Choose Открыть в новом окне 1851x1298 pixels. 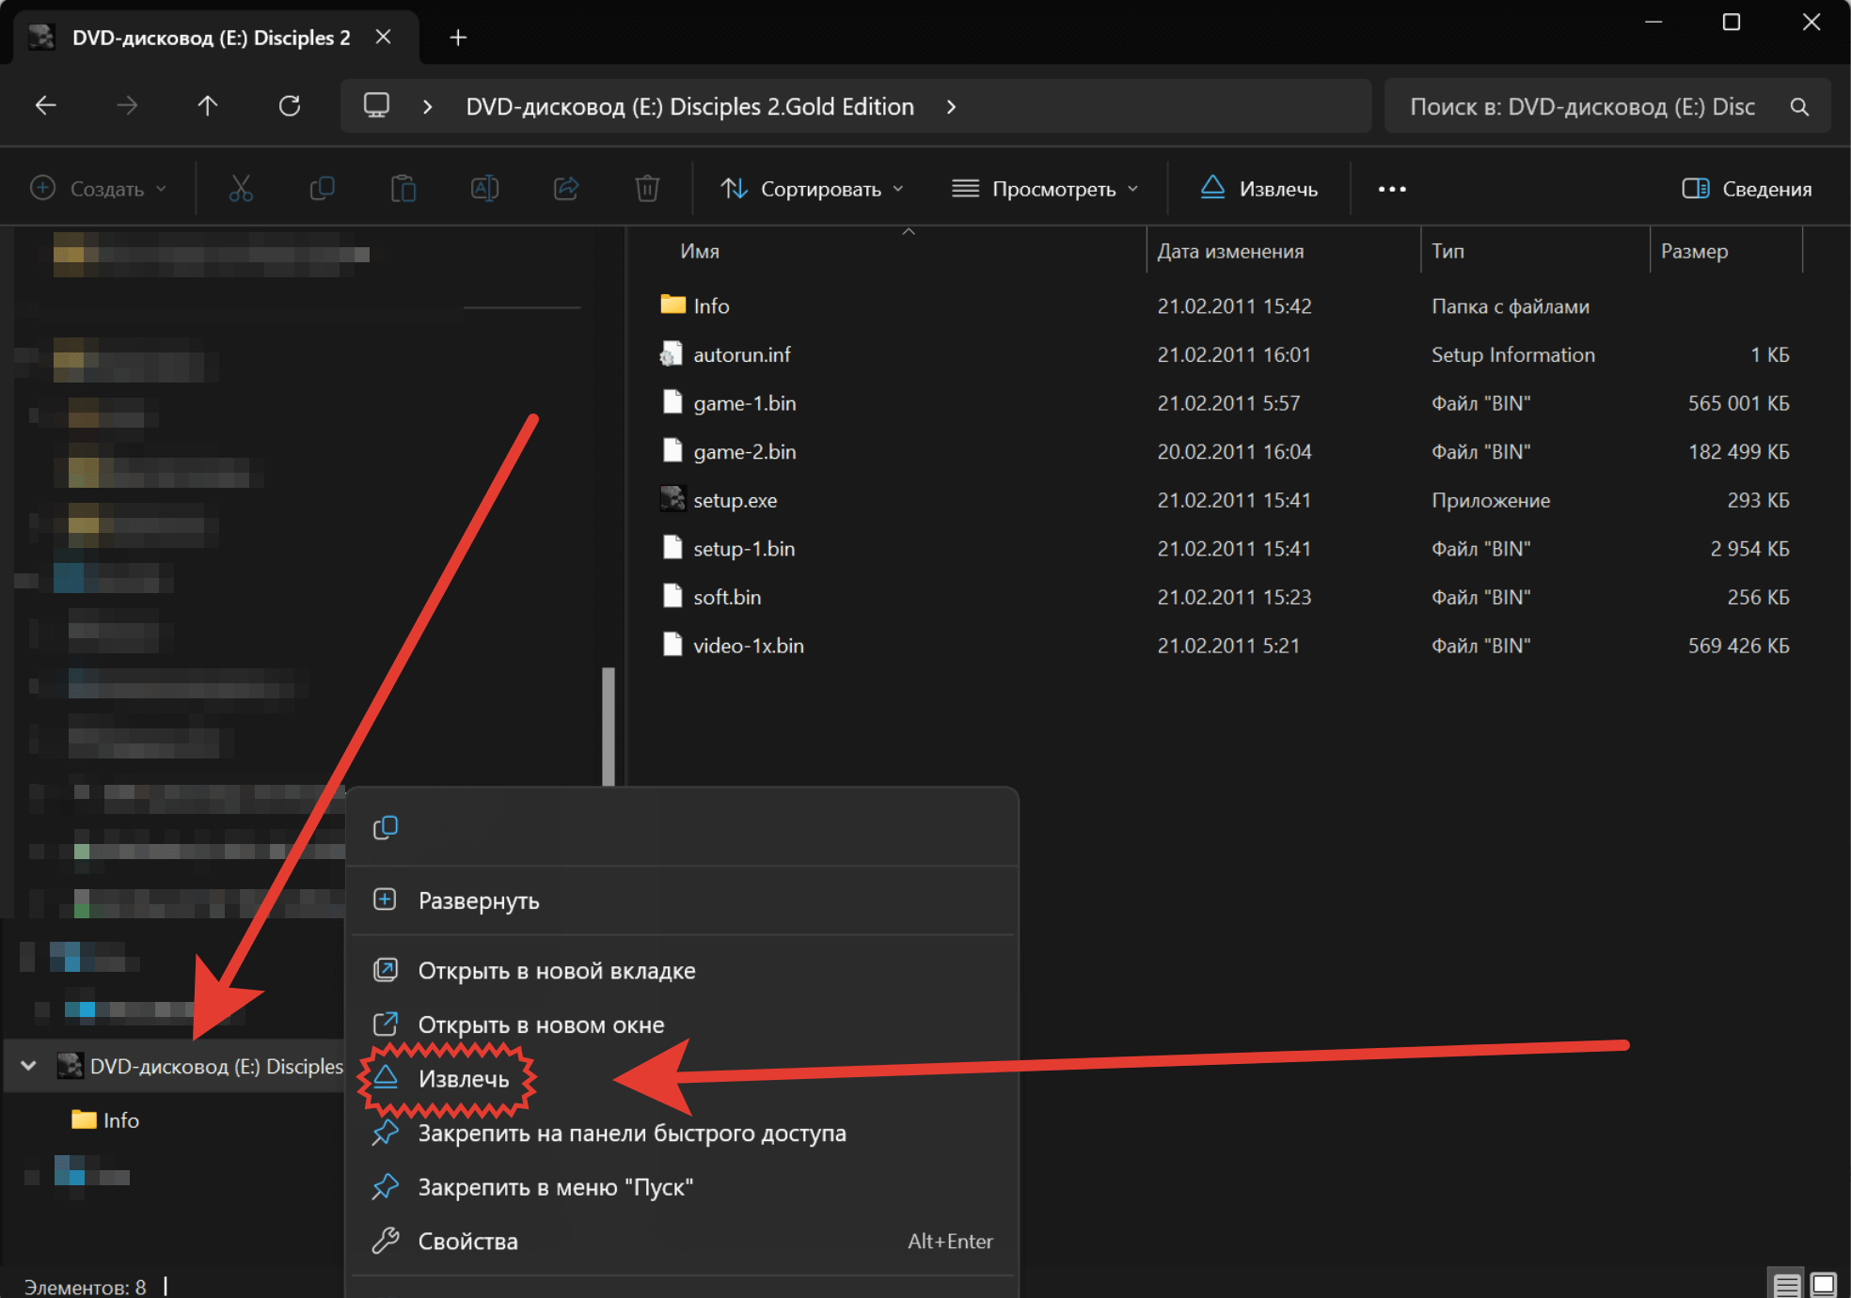tap(684, 1024)
